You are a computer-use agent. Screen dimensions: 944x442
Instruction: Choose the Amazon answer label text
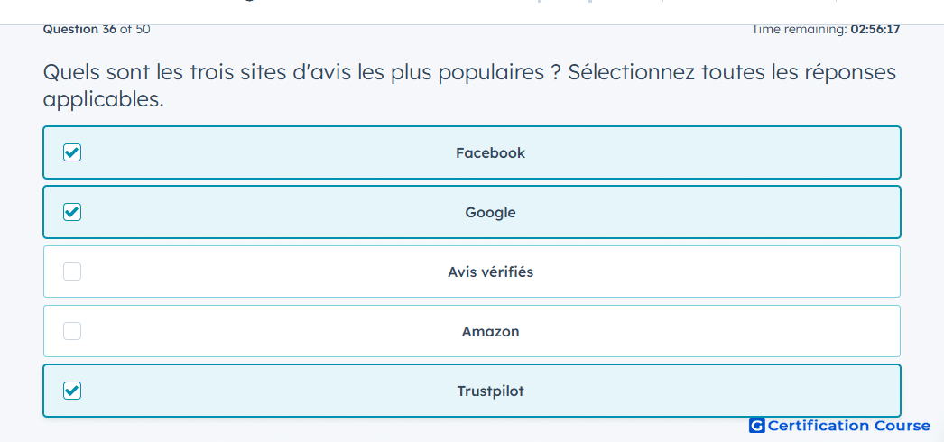coord(490,331)
